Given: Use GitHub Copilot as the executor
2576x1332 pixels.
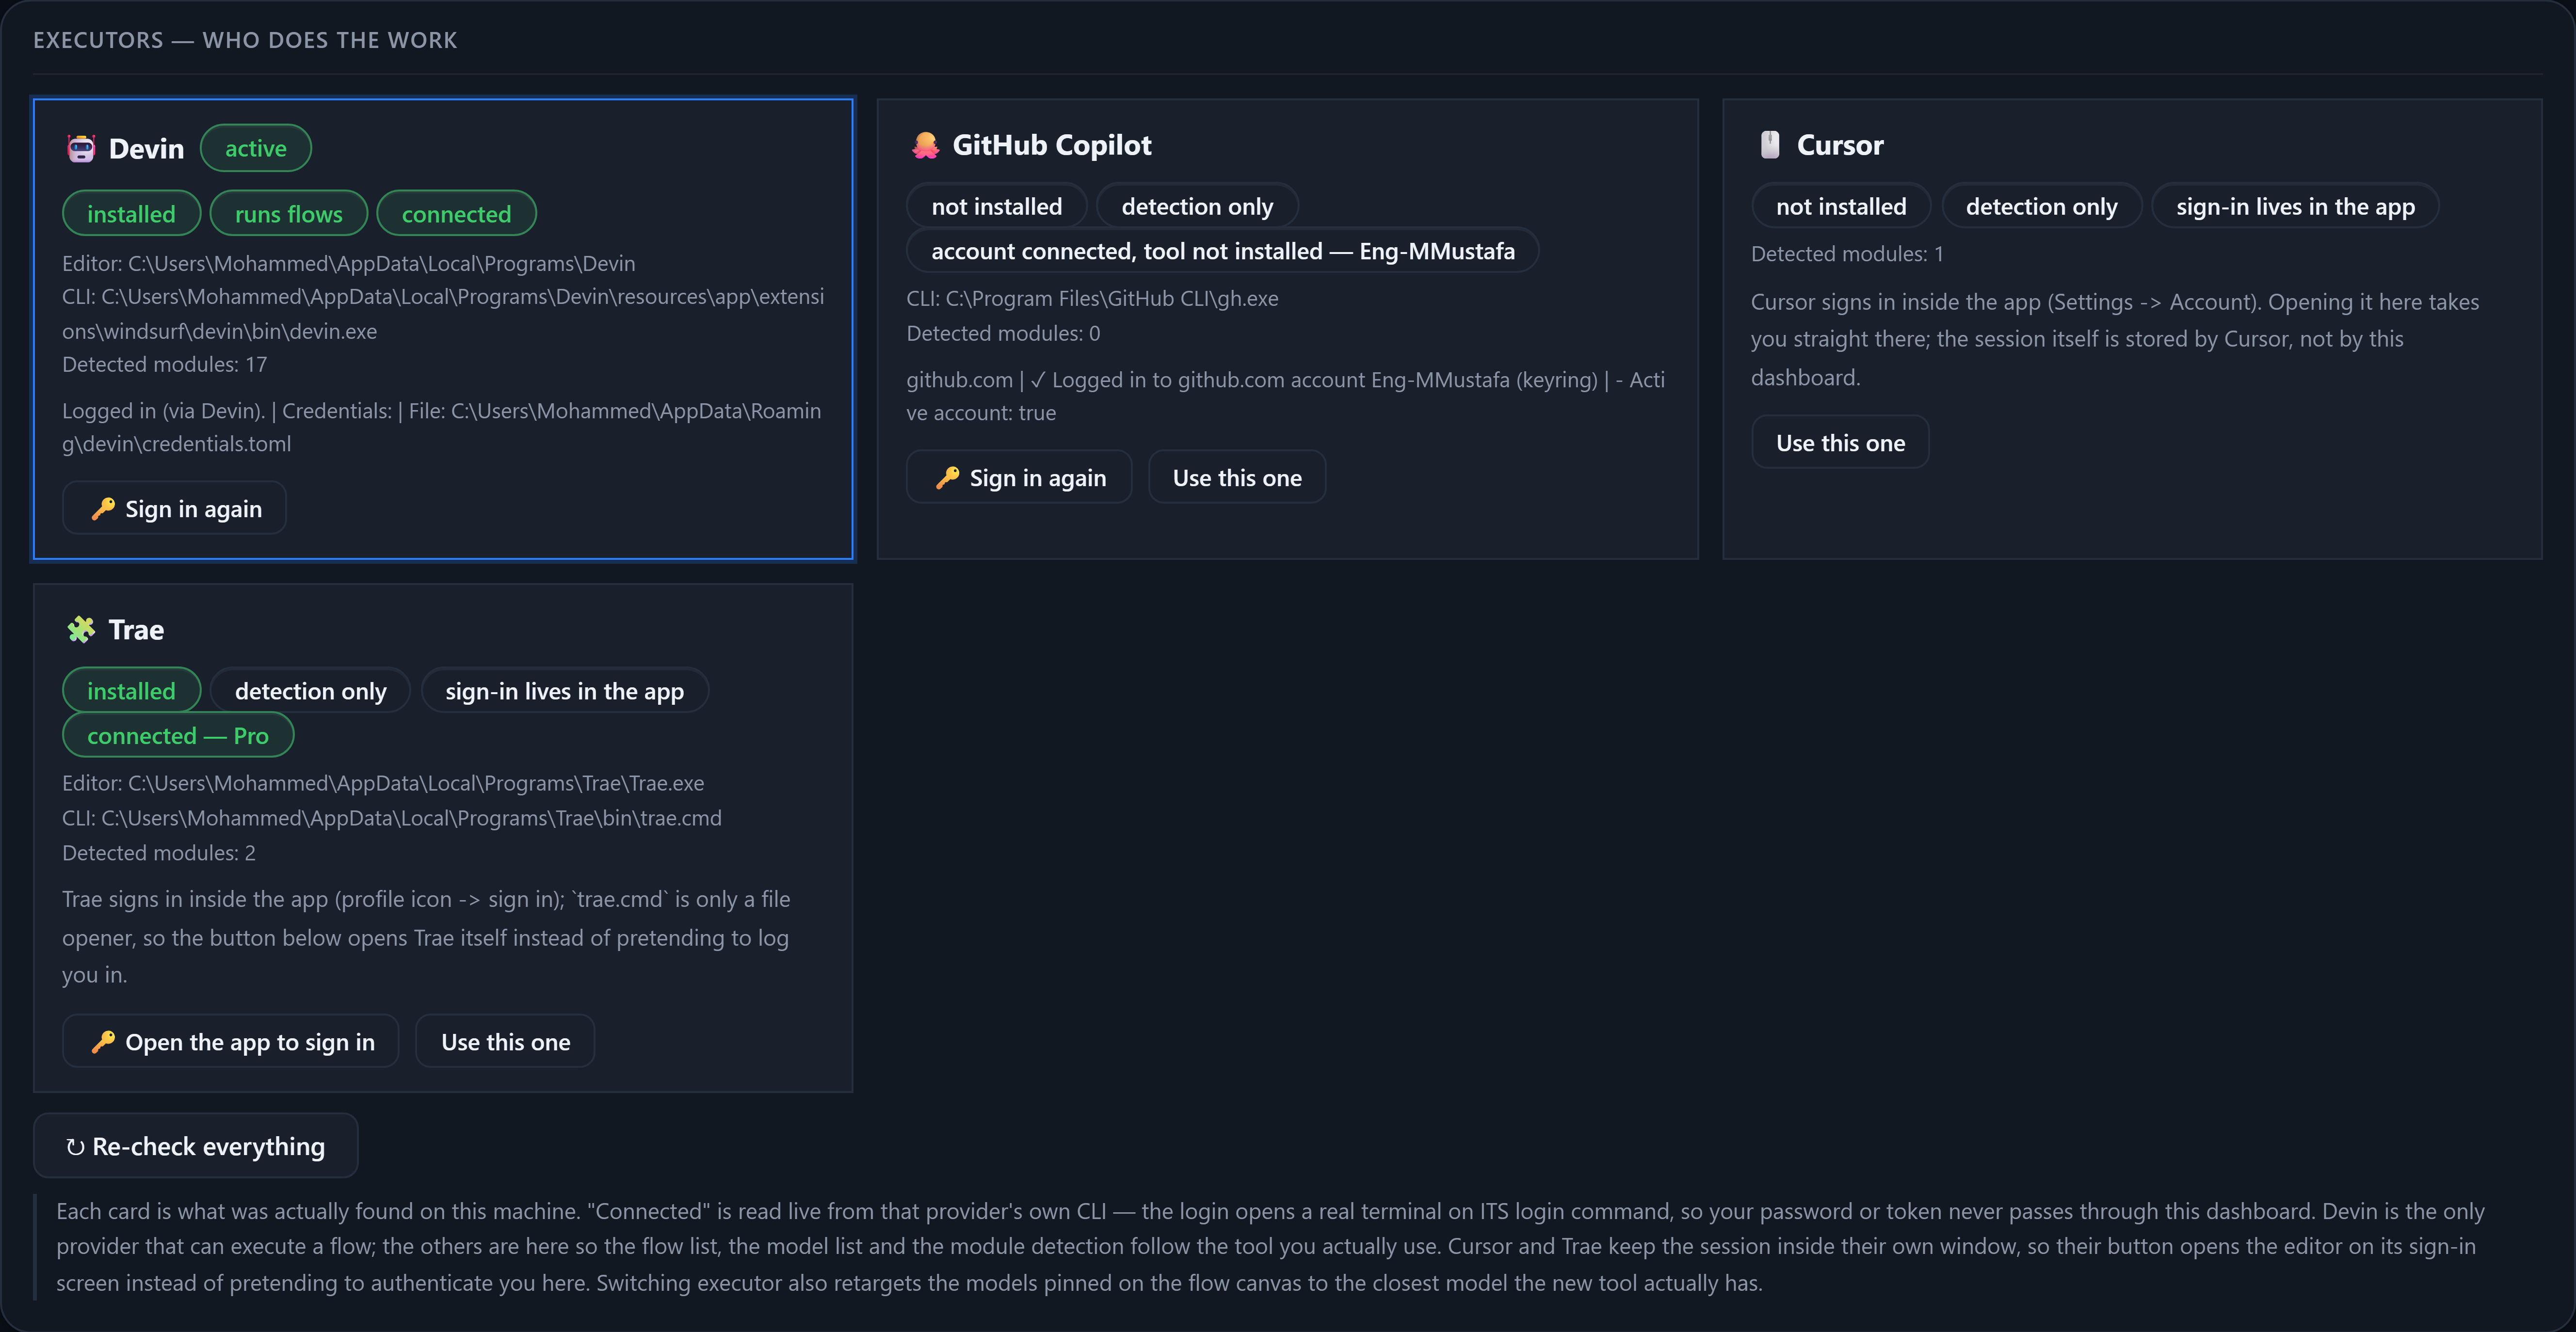Looking at the screenshot, I should point(1237,477).
